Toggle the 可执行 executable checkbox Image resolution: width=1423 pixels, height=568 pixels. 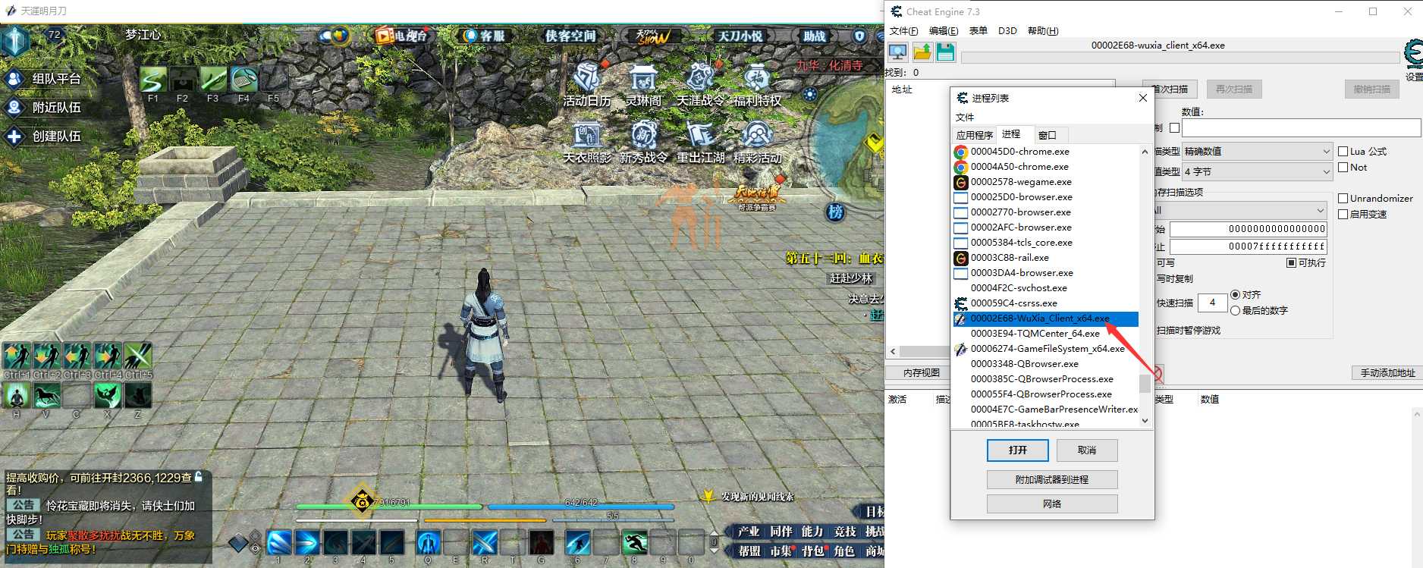[1291, 263]
